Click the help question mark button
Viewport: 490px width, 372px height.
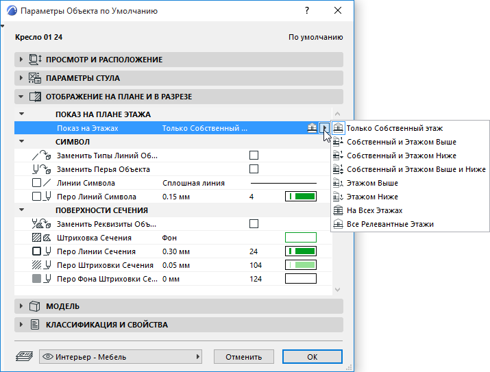307,11
